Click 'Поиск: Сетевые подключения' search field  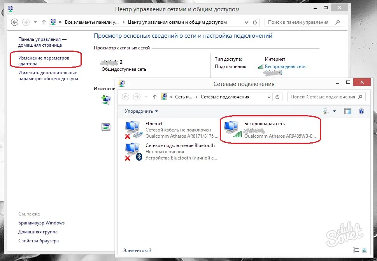[326, 97]
